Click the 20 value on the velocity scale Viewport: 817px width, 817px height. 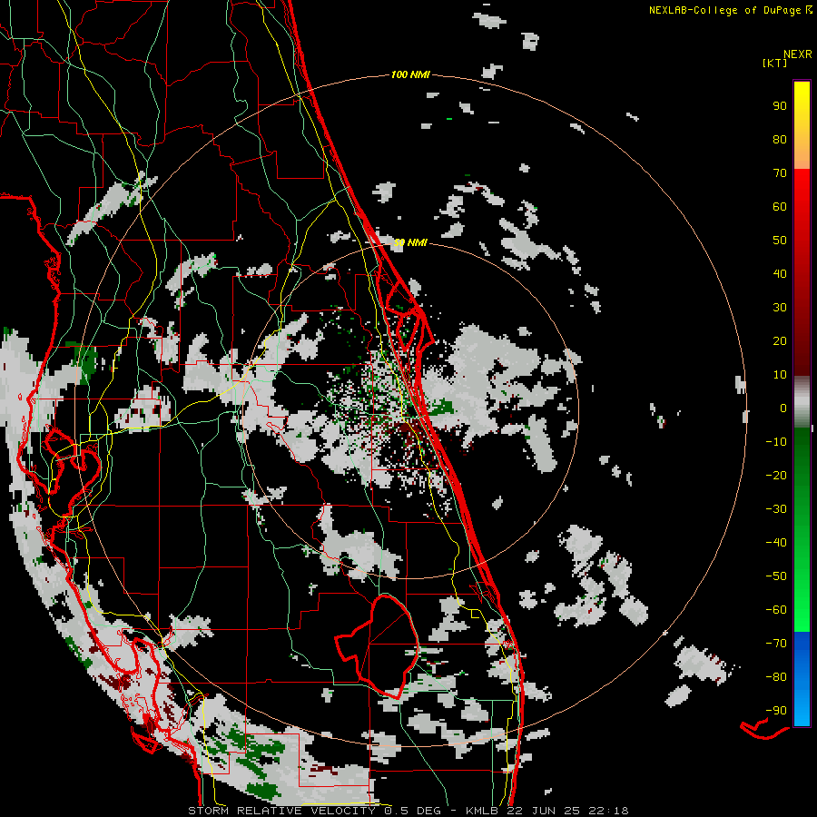click(780, 341)
